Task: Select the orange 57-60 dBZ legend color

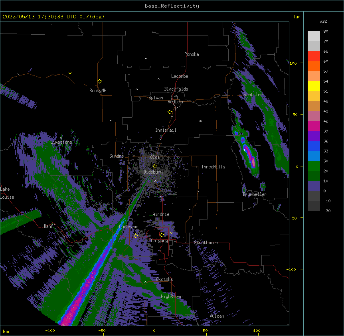Action: [x=314, y=66]
